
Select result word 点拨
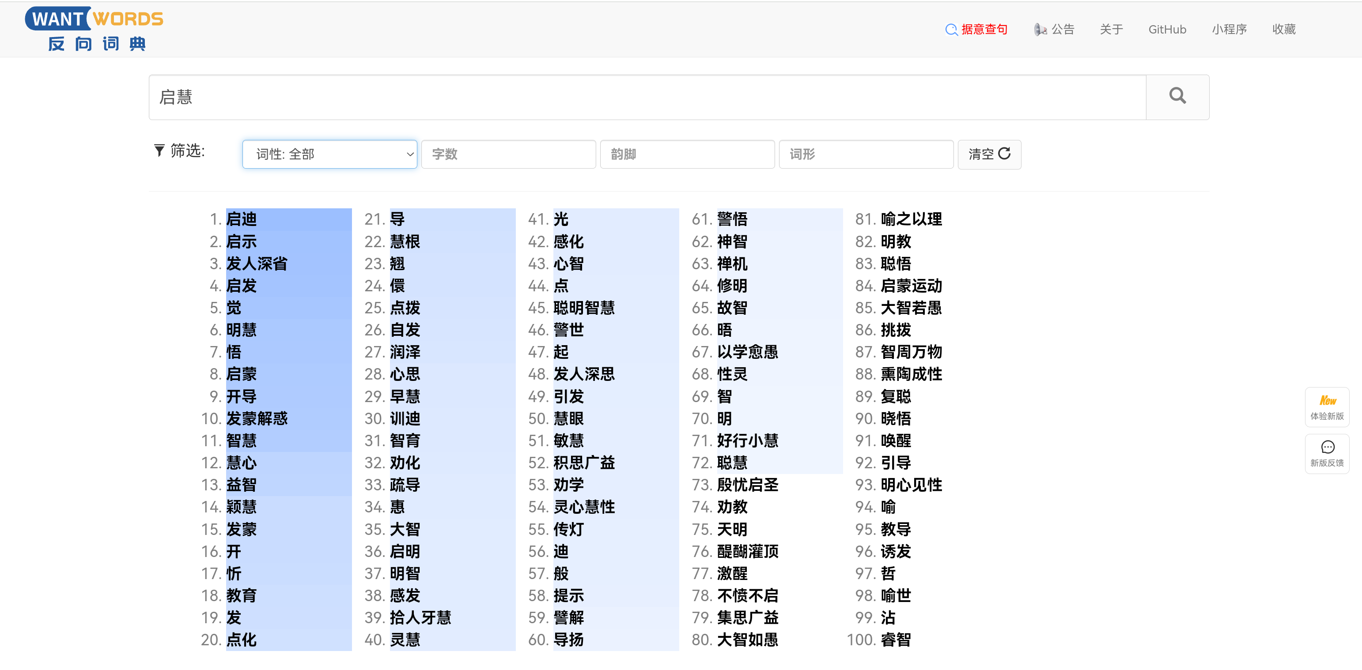[405, 308]
